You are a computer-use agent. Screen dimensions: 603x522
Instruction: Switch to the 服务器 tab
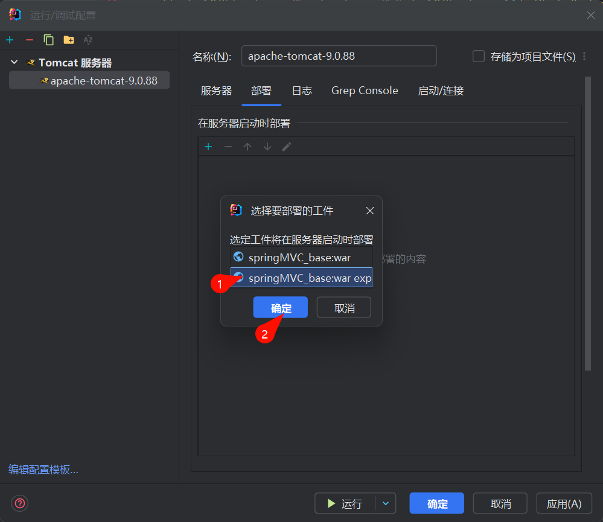pyautogui.click(x=216, y=91)
